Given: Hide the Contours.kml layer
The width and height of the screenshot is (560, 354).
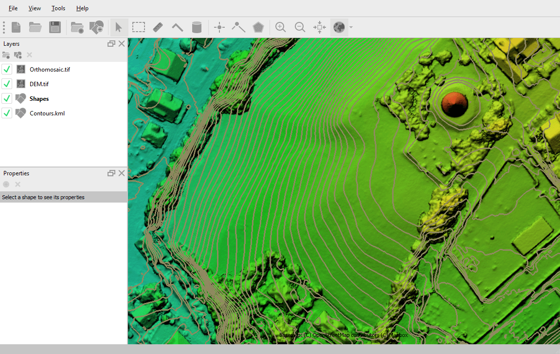Looking at the screenshot, I should [x=7, y=113].
